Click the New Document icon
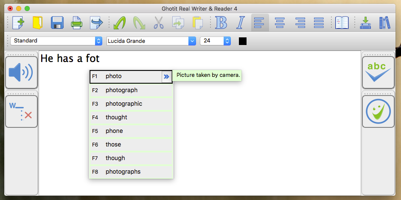 click(18, 23)
